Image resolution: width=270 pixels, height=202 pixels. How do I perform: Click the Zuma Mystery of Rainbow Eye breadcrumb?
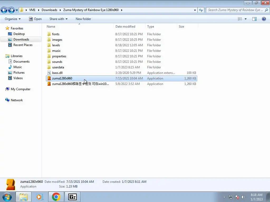coord(91,10)
